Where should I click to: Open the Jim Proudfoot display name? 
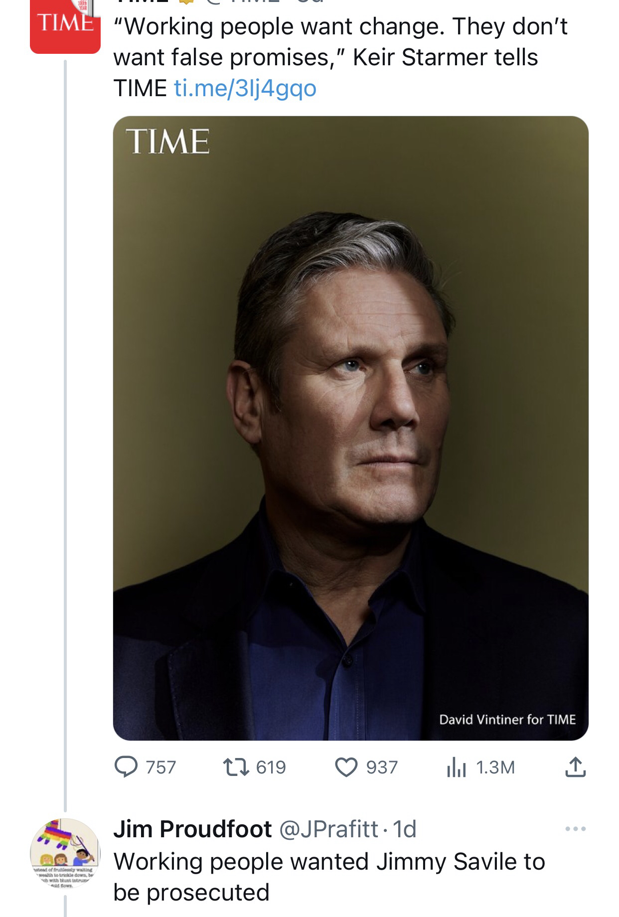point(192,829)
